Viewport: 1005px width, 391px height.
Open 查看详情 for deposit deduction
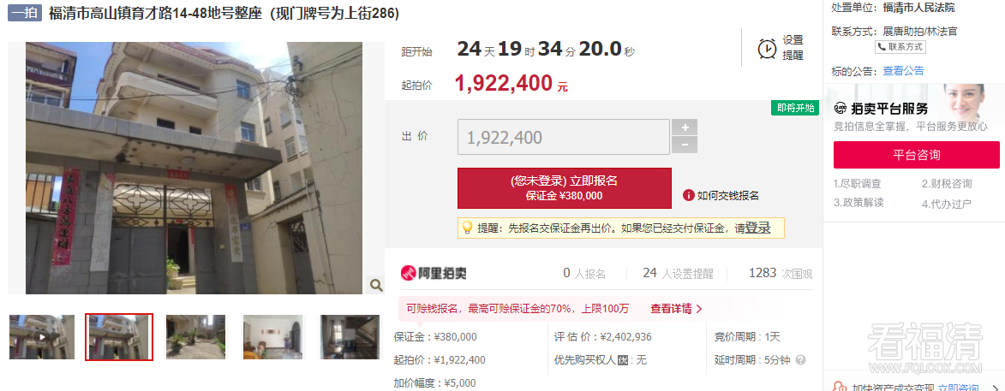(676, 309)
